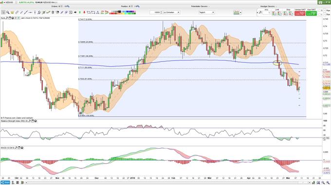This screenshot has height=185, width=331.
Task: Click the Kauf MKT buy button
Action: [312, 14]
